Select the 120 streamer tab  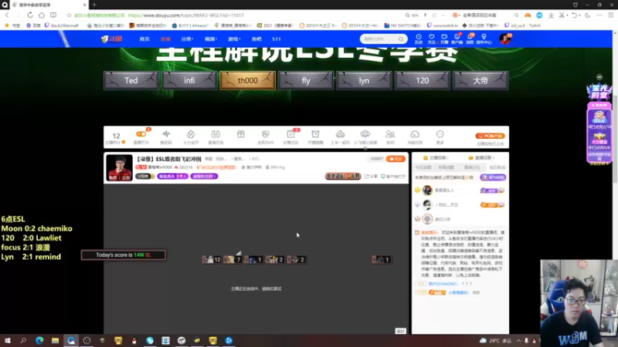tap(422, 81)
